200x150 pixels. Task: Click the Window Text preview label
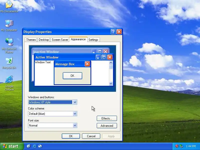point(43,62)
